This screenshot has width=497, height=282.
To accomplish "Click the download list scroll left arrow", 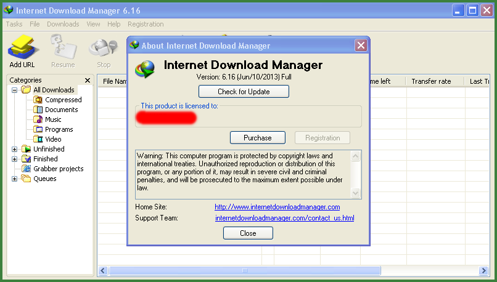I will (x=103, y=270).
